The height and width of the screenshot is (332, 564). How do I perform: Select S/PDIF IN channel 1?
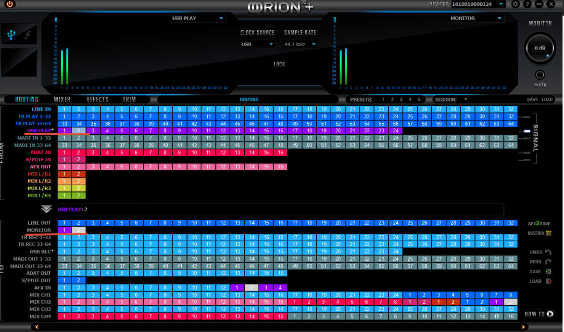point(64,160)
